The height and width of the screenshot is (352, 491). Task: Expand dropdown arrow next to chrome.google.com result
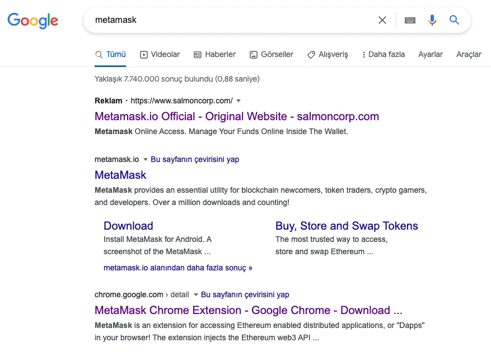195,295
